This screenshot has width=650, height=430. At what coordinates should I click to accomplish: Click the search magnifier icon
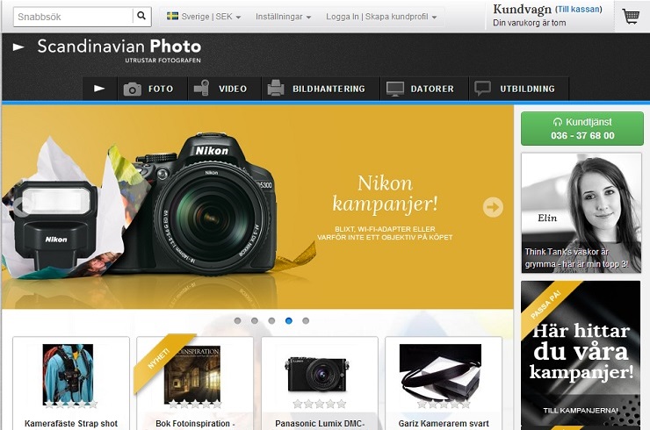pos(141,16)
